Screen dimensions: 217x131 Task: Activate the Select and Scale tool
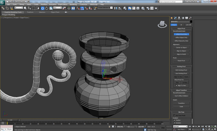[x=51, y=8]
